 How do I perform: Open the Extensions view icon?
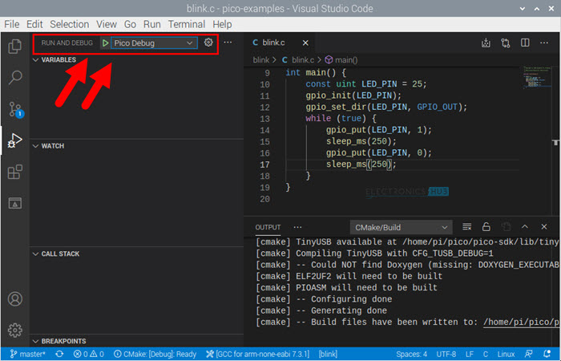click(x=14, y=172)
